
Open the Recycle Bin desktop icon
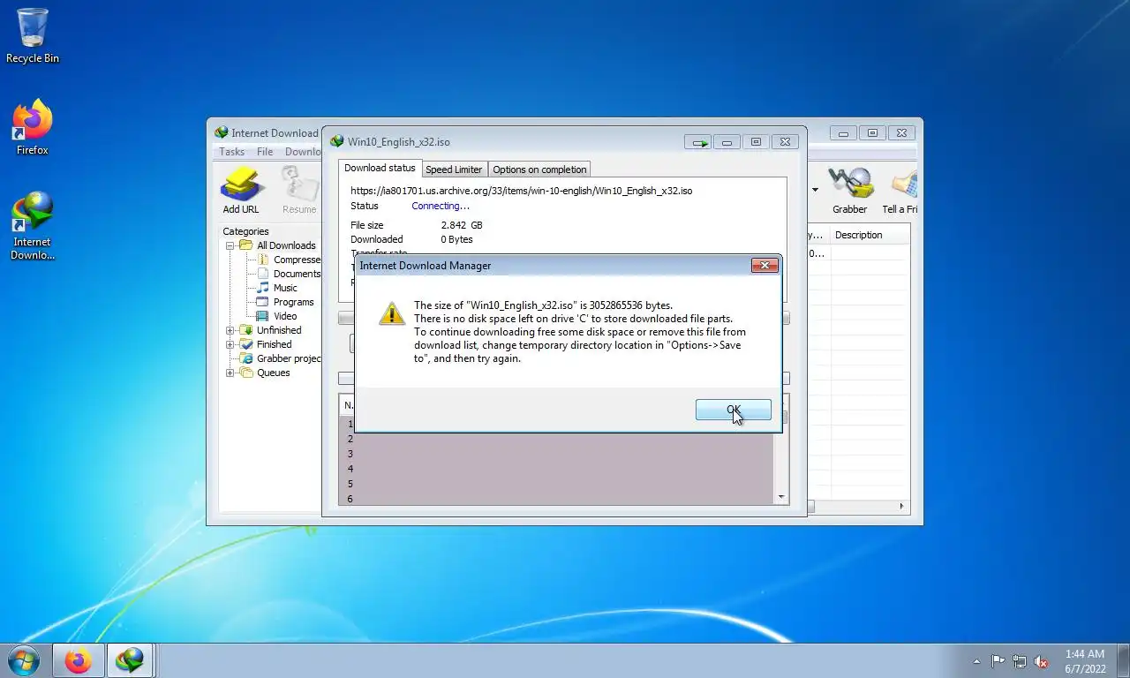[33, 36]
